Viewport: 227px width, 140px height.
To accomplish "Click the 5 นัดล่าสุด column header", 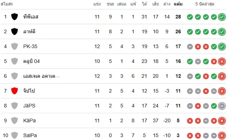I will click(x=205, y=4).
